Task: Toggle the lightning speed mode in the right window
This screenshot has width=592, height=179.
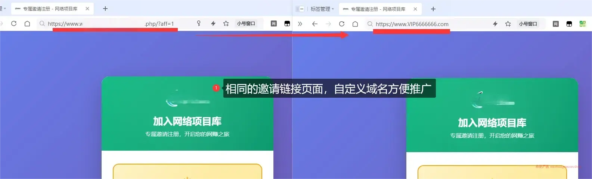Action: 495,24
